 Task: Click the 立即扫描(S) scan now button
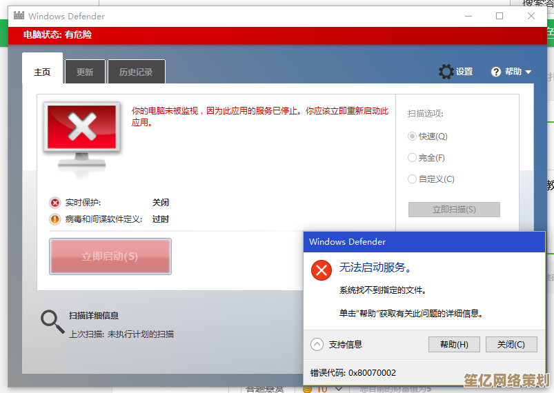click(454, 210)
